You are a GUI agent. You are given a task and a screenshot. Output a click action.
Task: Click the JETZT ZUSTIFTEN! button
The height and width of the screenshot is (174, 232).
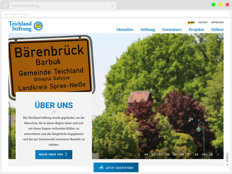point(116,168)
